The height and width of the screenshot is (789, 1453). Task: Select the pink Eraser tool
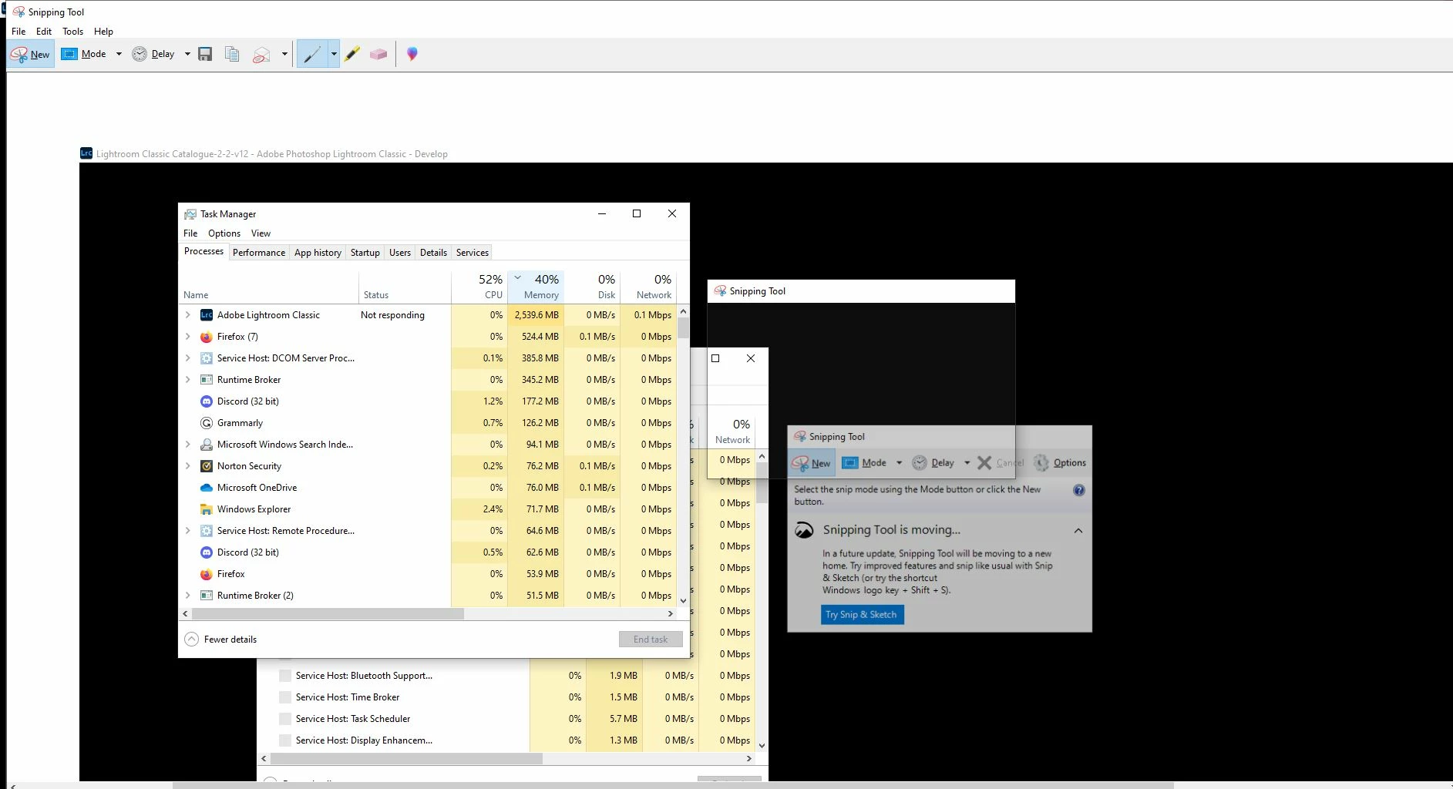(378, 54)
